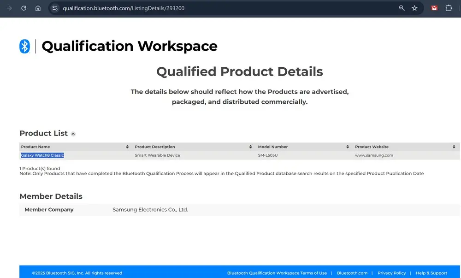Click the Qualified Product Details heading
The height and width of the screenshot is (278, 461).
[240, 71]
